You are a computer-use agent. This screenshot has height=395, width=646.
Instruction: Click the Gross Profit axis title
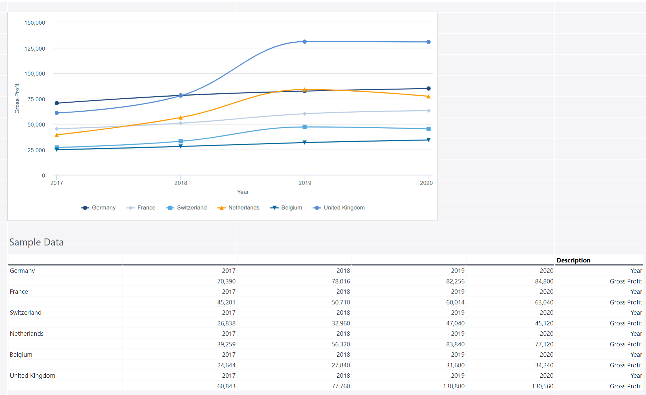pyautogui.click(x=17, y=98)
